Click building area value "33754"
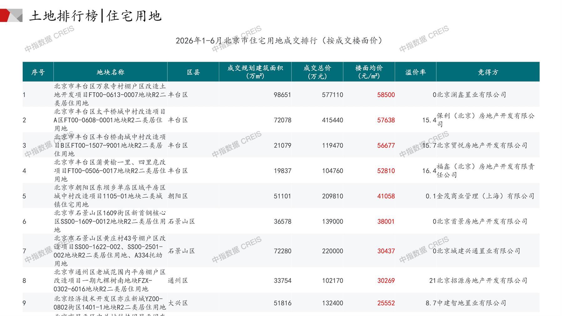 [x=282, y=281]
